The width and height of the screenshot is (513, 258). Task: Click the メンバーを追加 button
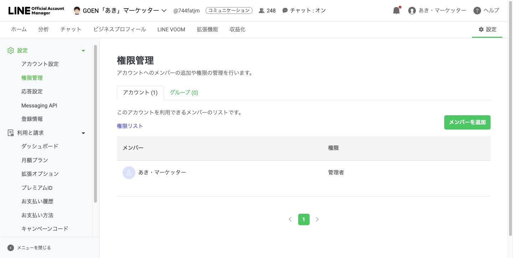[467, 122]
